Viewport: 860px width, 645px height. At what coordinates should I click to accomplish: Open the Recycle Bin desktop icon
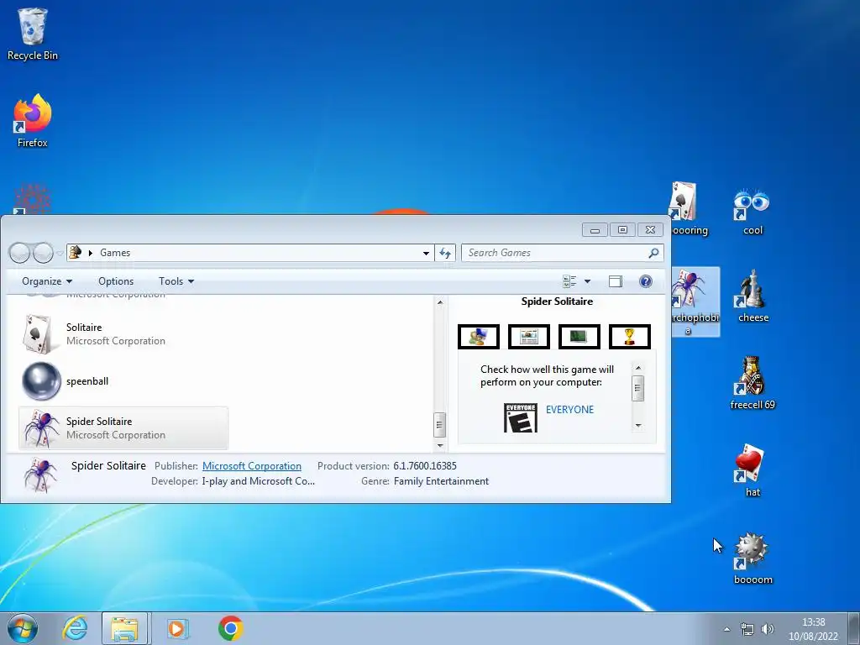coord(33,34)
